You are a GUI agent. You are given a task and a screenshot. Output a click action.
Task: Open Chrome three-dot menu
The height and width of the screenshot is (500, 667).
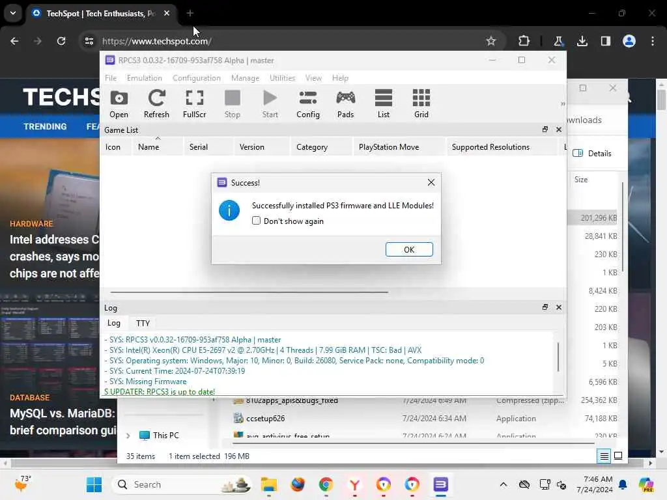[653, 41]
